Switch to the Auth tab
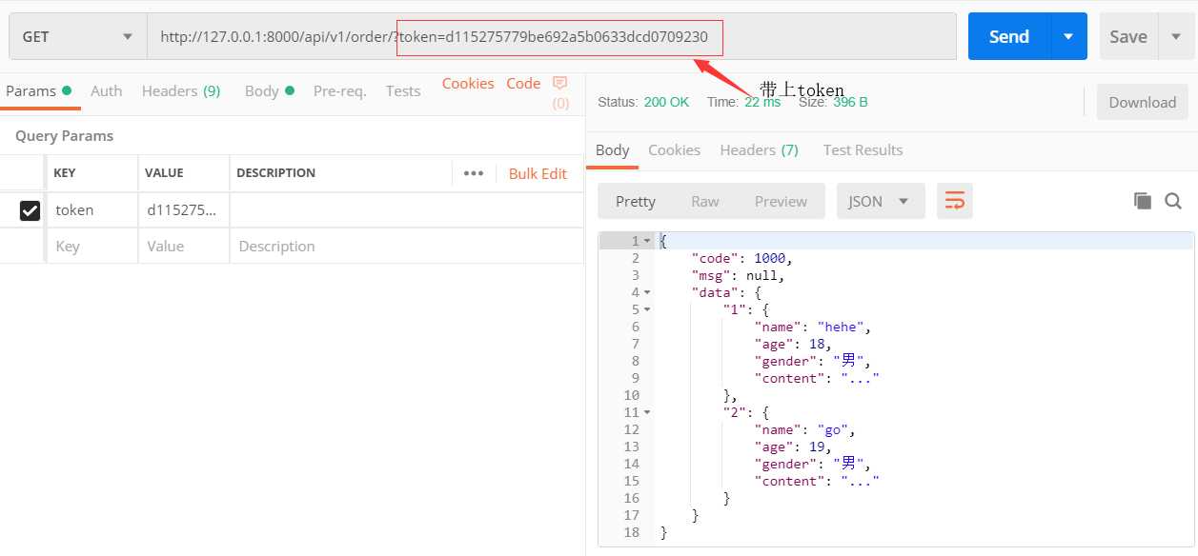 [106, 91]
